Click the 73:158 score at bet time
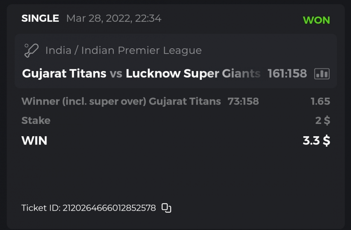Viewport: 351px width, 230px height. pos(243,102)
